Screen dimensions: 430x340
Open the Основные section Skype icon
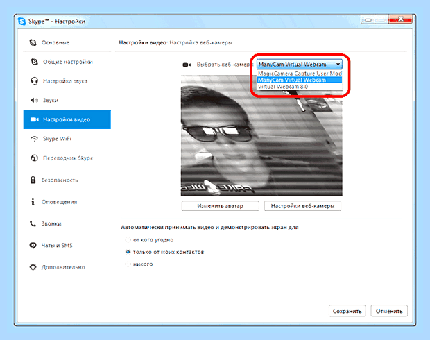pyautogui.click(x=33, y=42)
